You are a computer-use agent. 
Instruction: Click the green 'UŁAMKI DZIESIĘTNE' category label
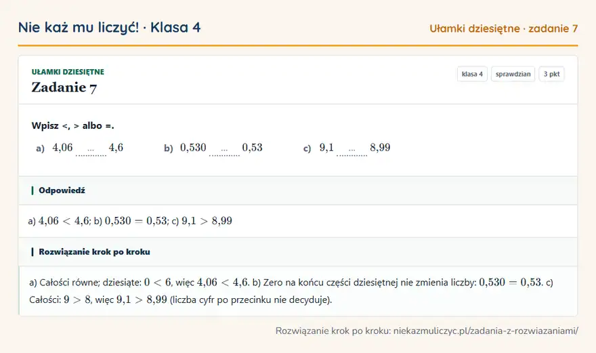68,72
